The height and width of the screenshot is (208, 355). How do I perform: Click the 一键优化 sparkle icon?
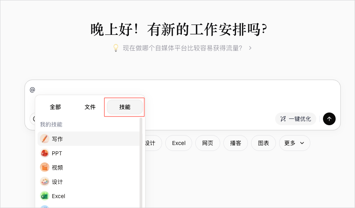(283, 119)
